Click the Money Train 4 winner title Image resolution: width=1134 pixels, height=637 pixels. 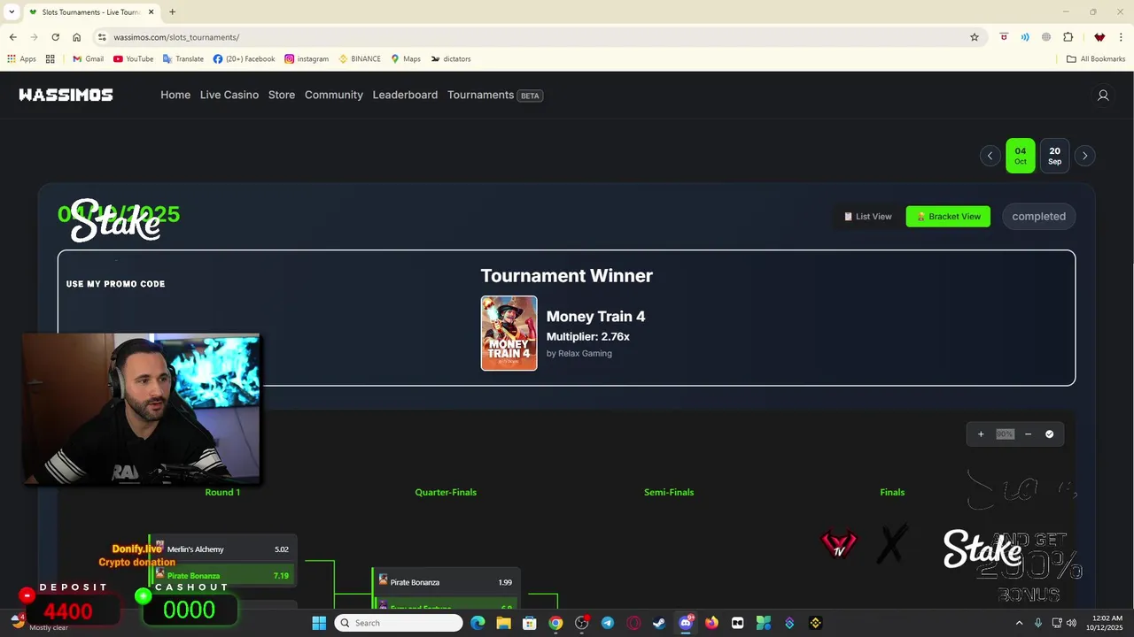tap(595, 317)
